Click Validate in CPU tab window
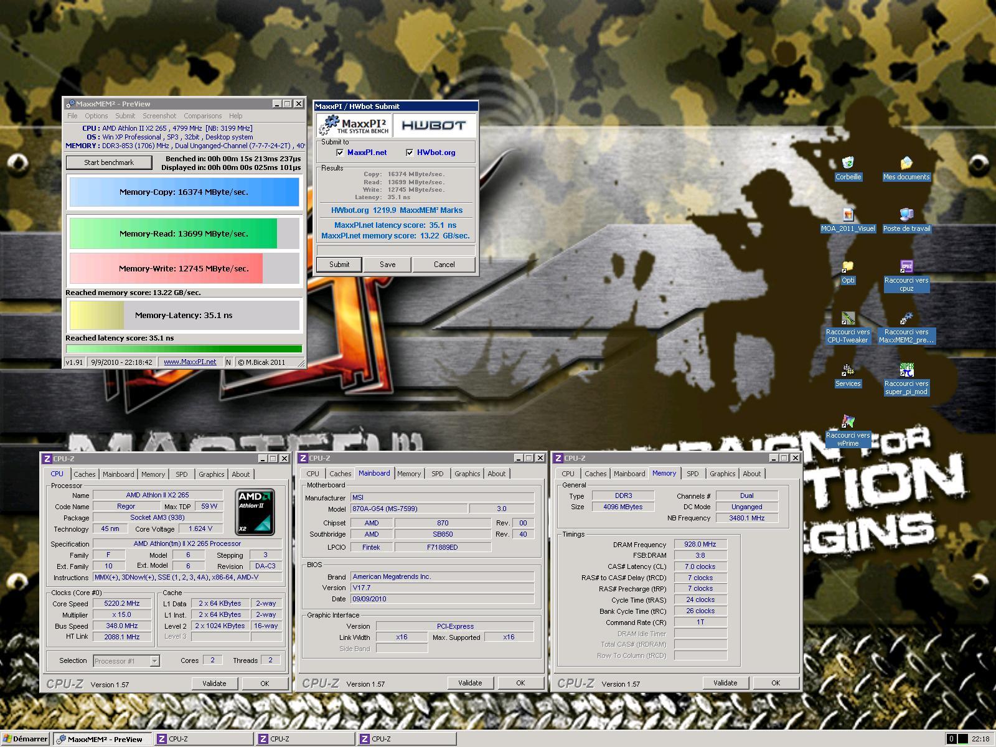The height and width of the screenshot is (747, 996). pyautogui.click(x=214, y=684)
